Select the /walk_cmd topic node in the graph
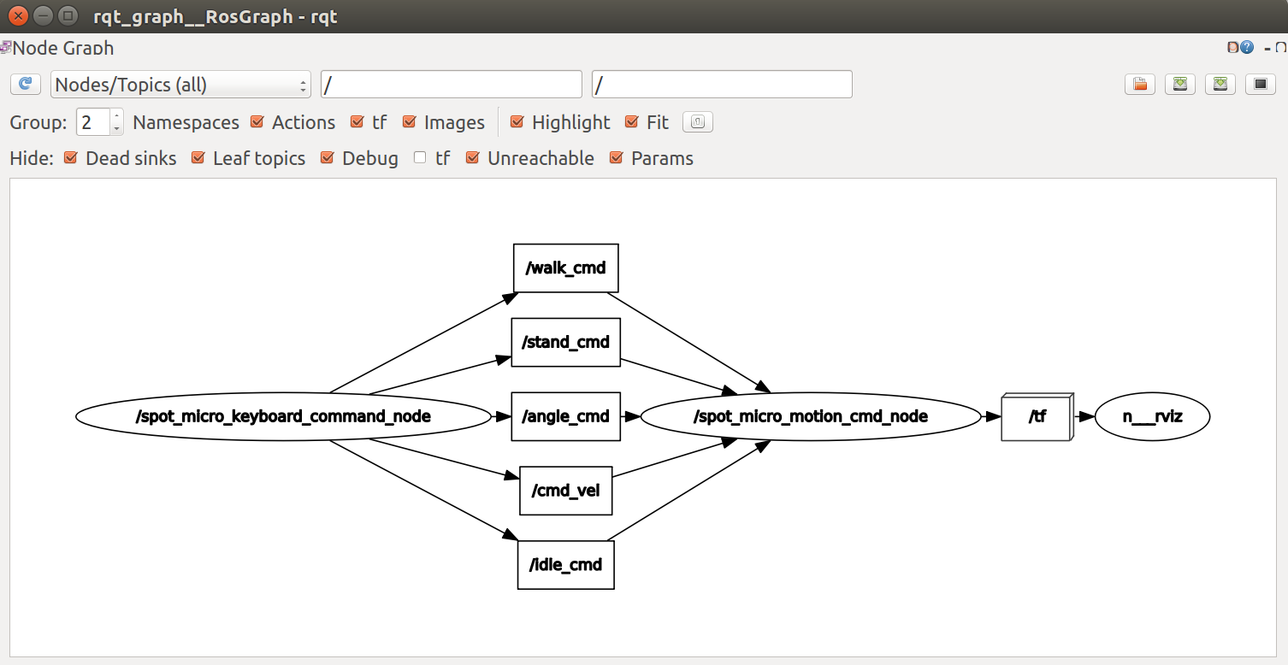1288x665 pixels. point(565,268)
